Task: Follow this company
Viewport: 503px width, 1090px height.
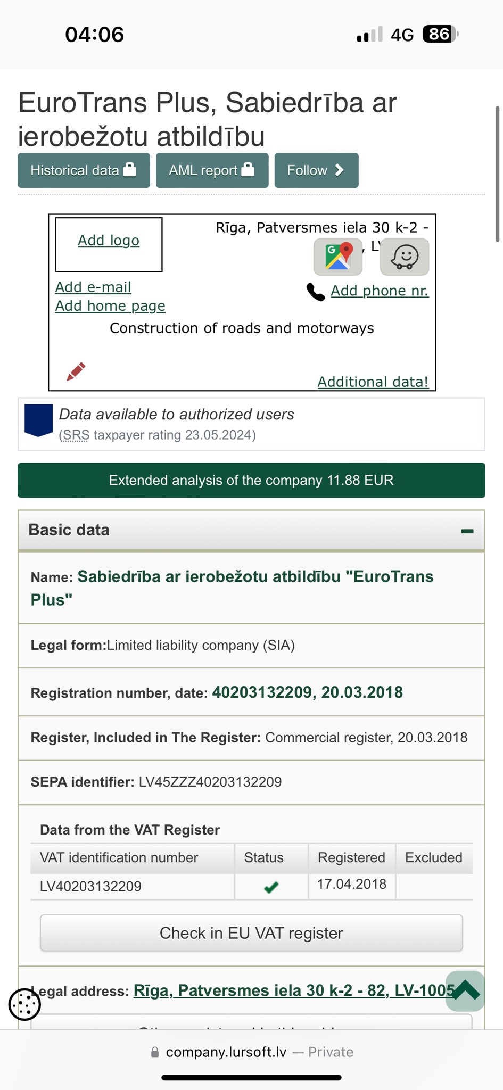Action: click(316, 170)
